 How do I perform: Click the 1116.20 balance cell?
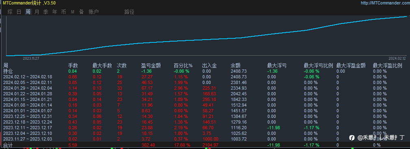point(239,128)
